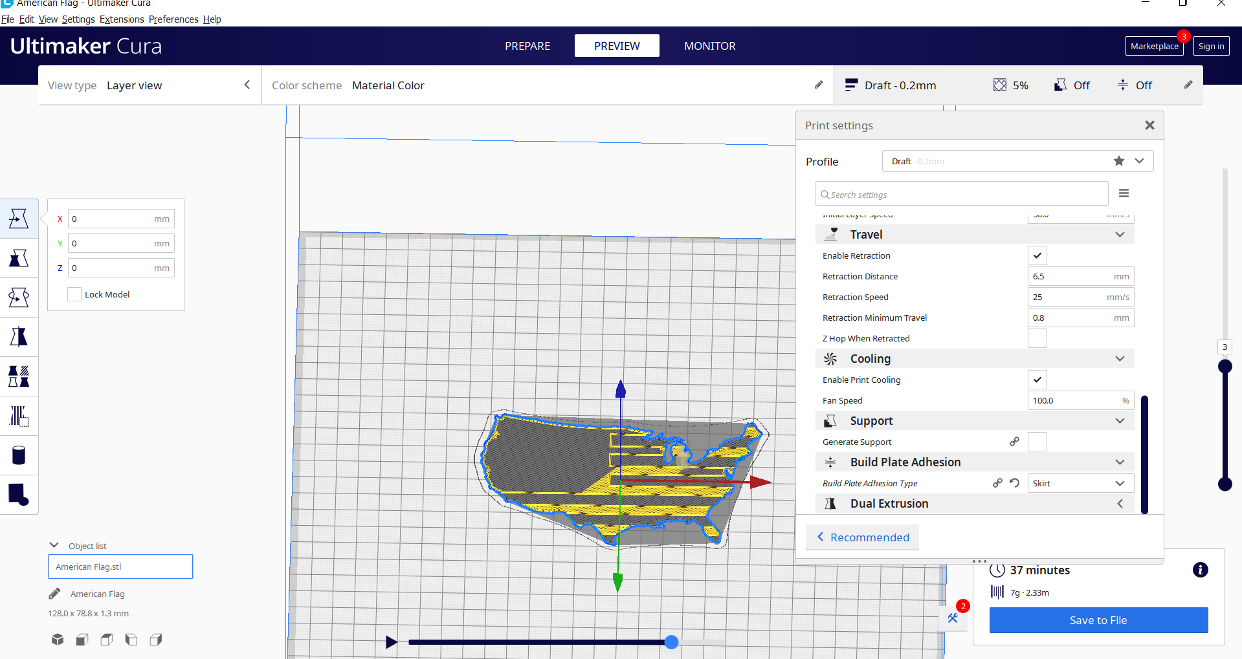The height and width of the screenshot is (659, 1242).
Task: Click the Retraction Distance value field
Action: (x=1081, y=276)
